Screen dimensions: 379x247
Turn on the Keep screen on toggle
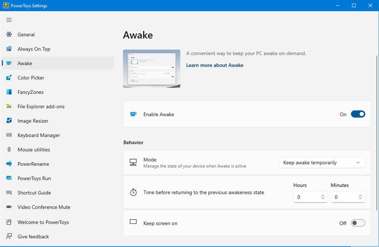point(358,223)
